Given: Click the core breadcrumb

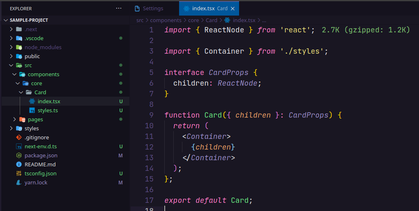Looking at the screenshot, I should pos(193,20).
